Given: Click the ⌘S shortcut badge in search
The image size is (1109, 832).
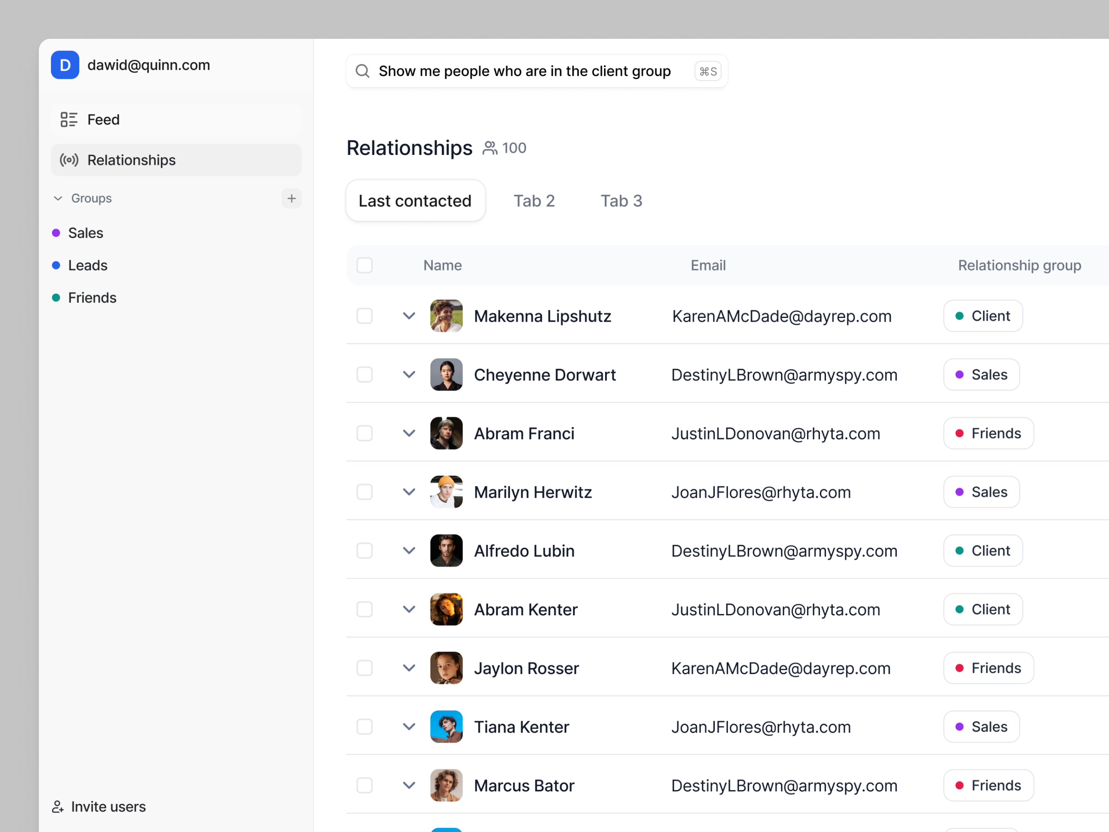Looking at the screenshot, I should tap(707, 71).
